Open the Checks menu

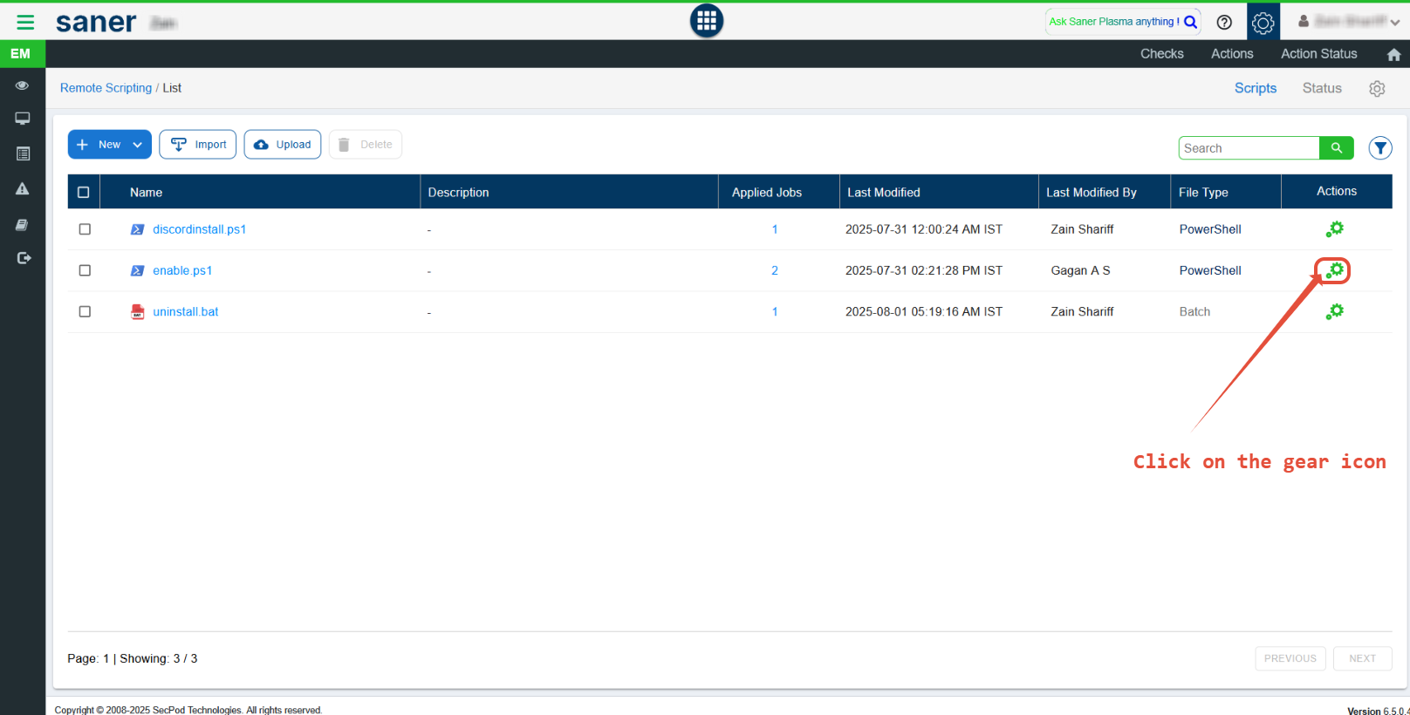(1162, 54)
